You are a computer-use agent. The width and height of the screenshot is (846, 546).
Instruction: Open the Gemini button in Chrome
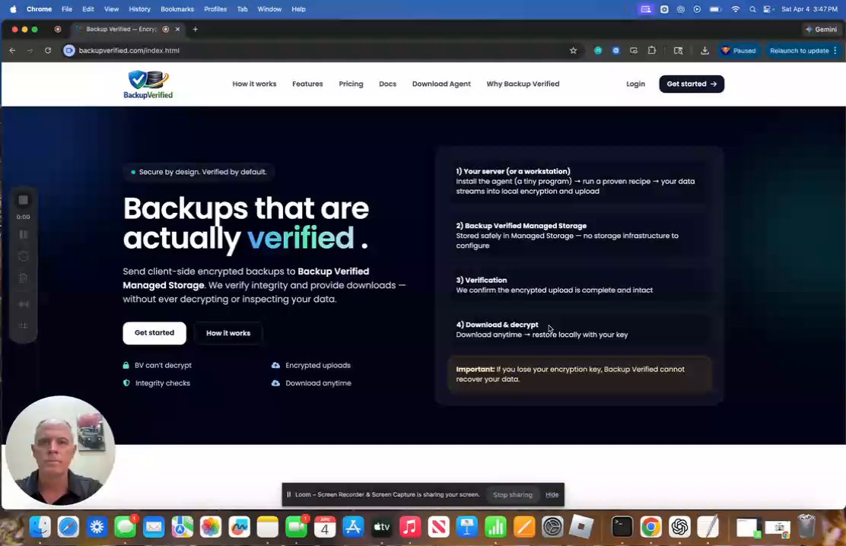coord(821,29)
